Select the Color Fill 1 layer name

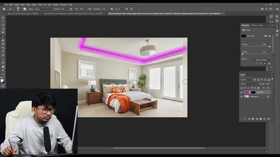[x=260, y=92]
